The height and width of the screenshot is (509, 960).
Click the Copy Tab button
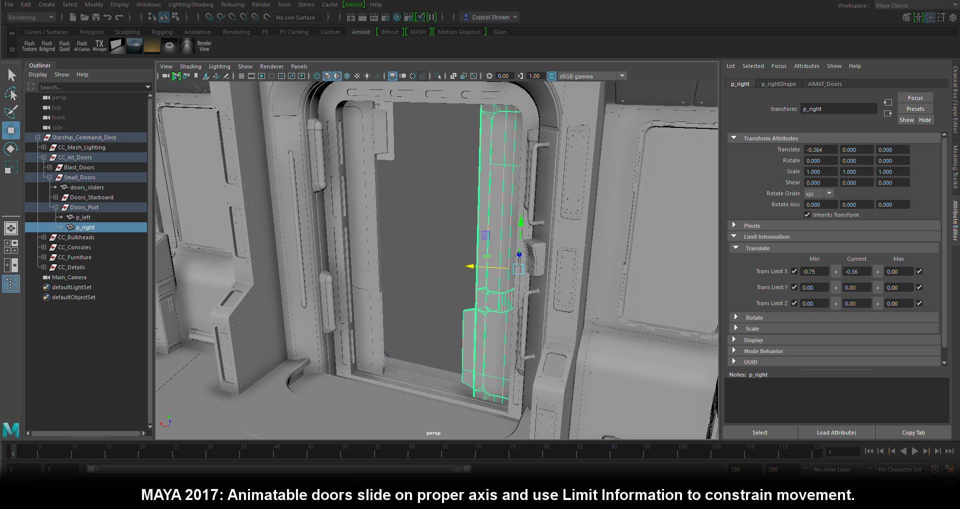[913, 433]
